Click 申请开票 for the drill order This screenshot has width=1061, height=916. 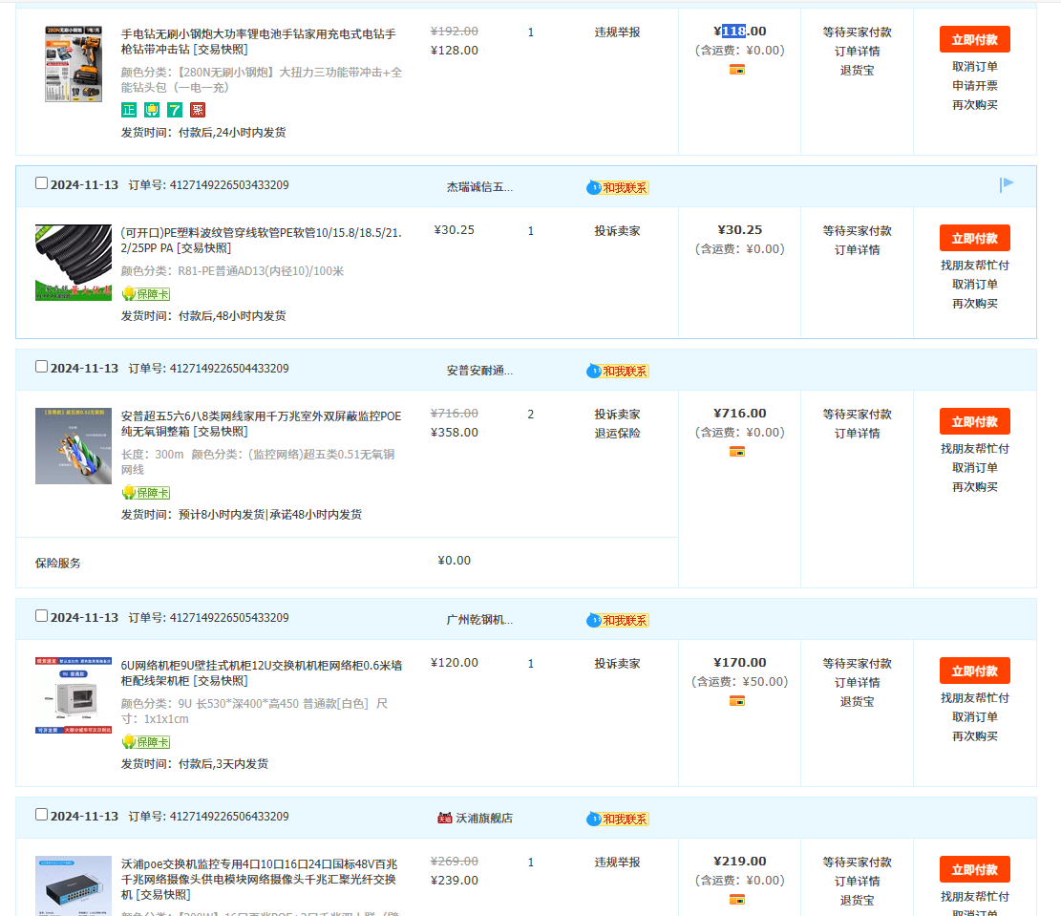click(974, 86)
